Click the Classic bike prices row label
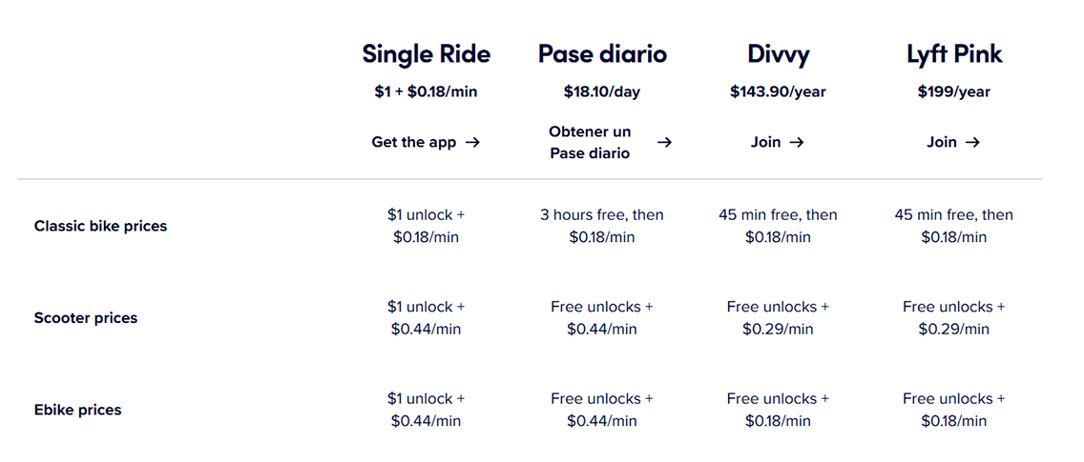 click(x=100, y=227)
